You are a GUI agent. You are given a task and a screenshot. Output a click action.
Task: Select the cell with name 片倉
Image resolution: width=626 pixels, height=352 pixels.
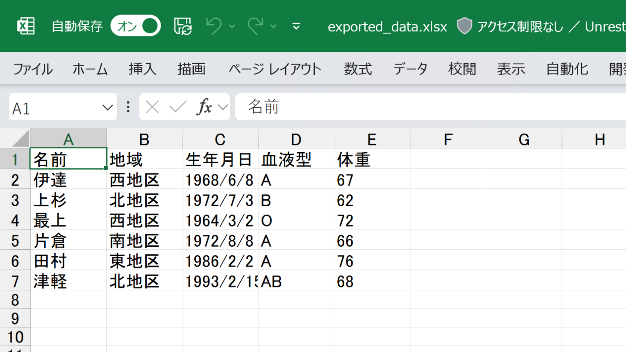click(68, 240)
